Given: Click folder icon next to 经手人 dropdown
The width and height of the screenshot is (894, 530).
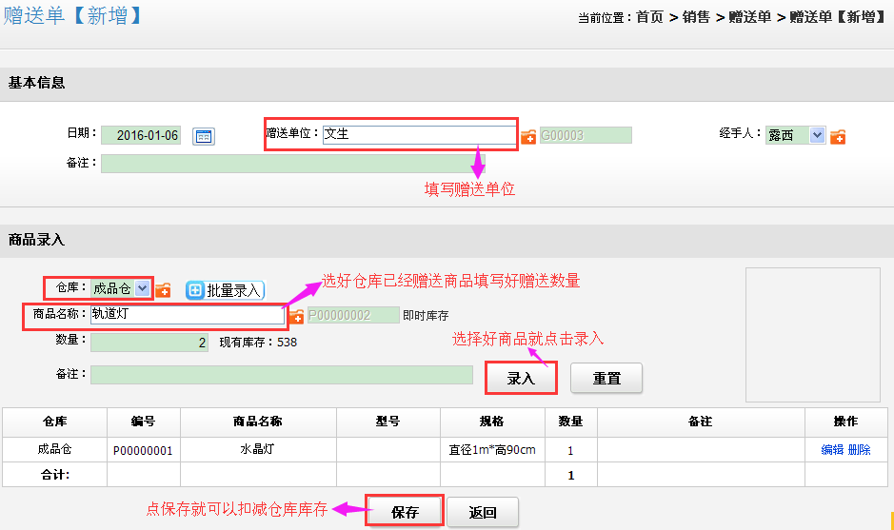Looking at the screenshot, I should click(x=838, y=136).
